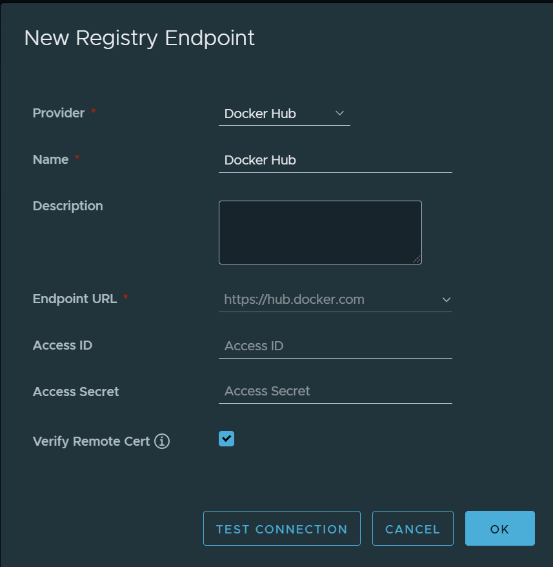Focus the Name field containing Docker Hub
This screenshot has width=553, height=567.
pyautogui.click(x=335, y=160)
